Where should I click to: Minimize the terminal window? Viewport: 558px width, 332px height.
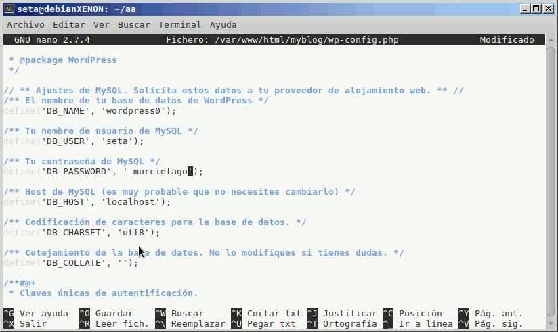[x=525, y=9]
